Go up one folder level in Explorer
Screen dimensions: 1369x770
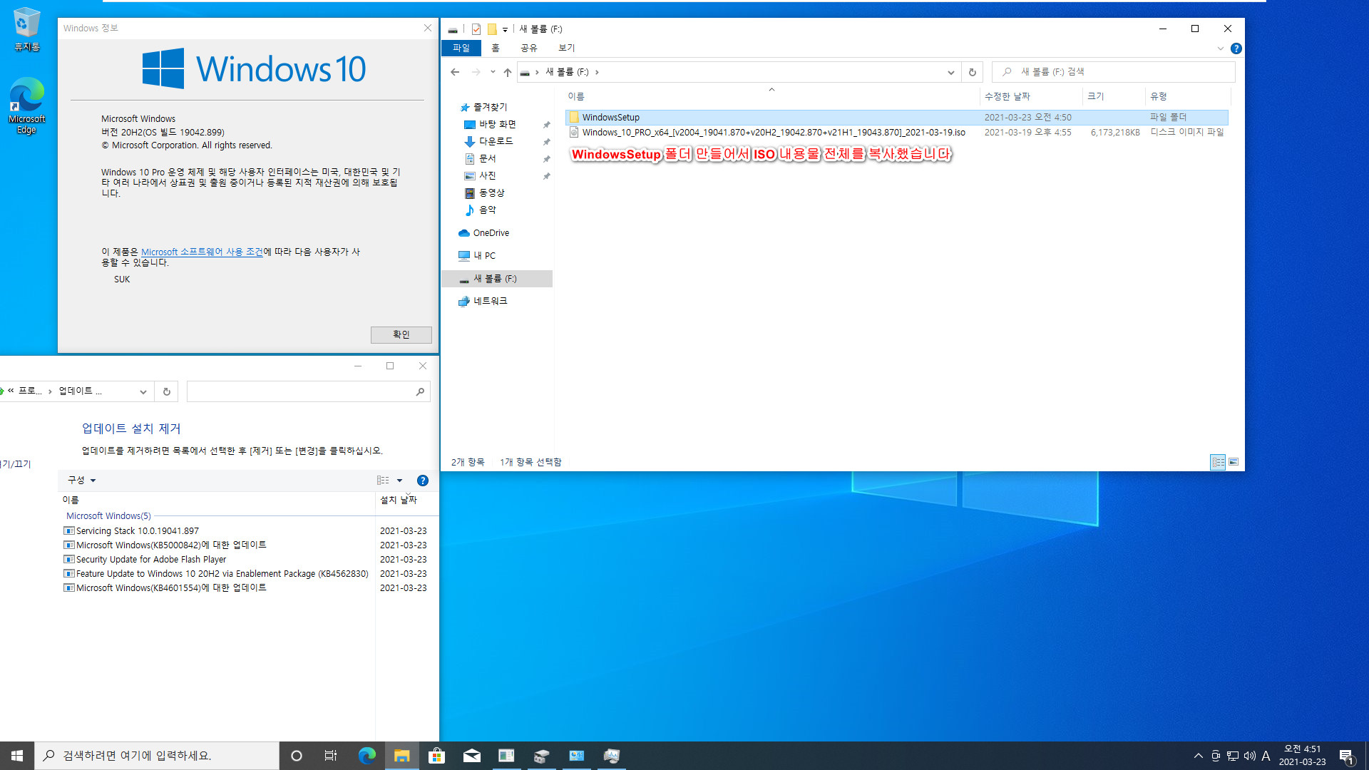click(x=507, y=72)
